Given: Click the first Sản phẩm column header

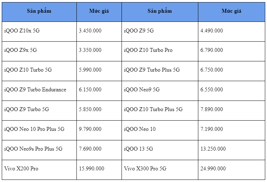Looking at the screenshot, I should point(39,11).
